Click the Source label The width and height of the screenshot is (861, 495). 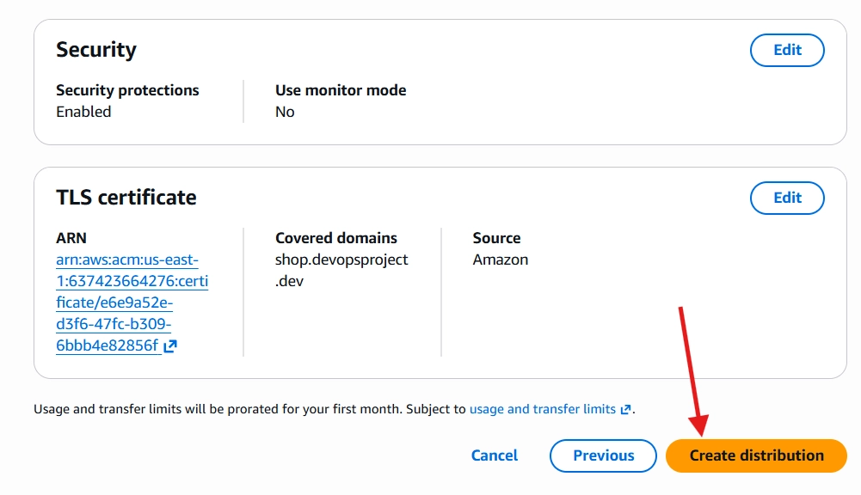496,238
